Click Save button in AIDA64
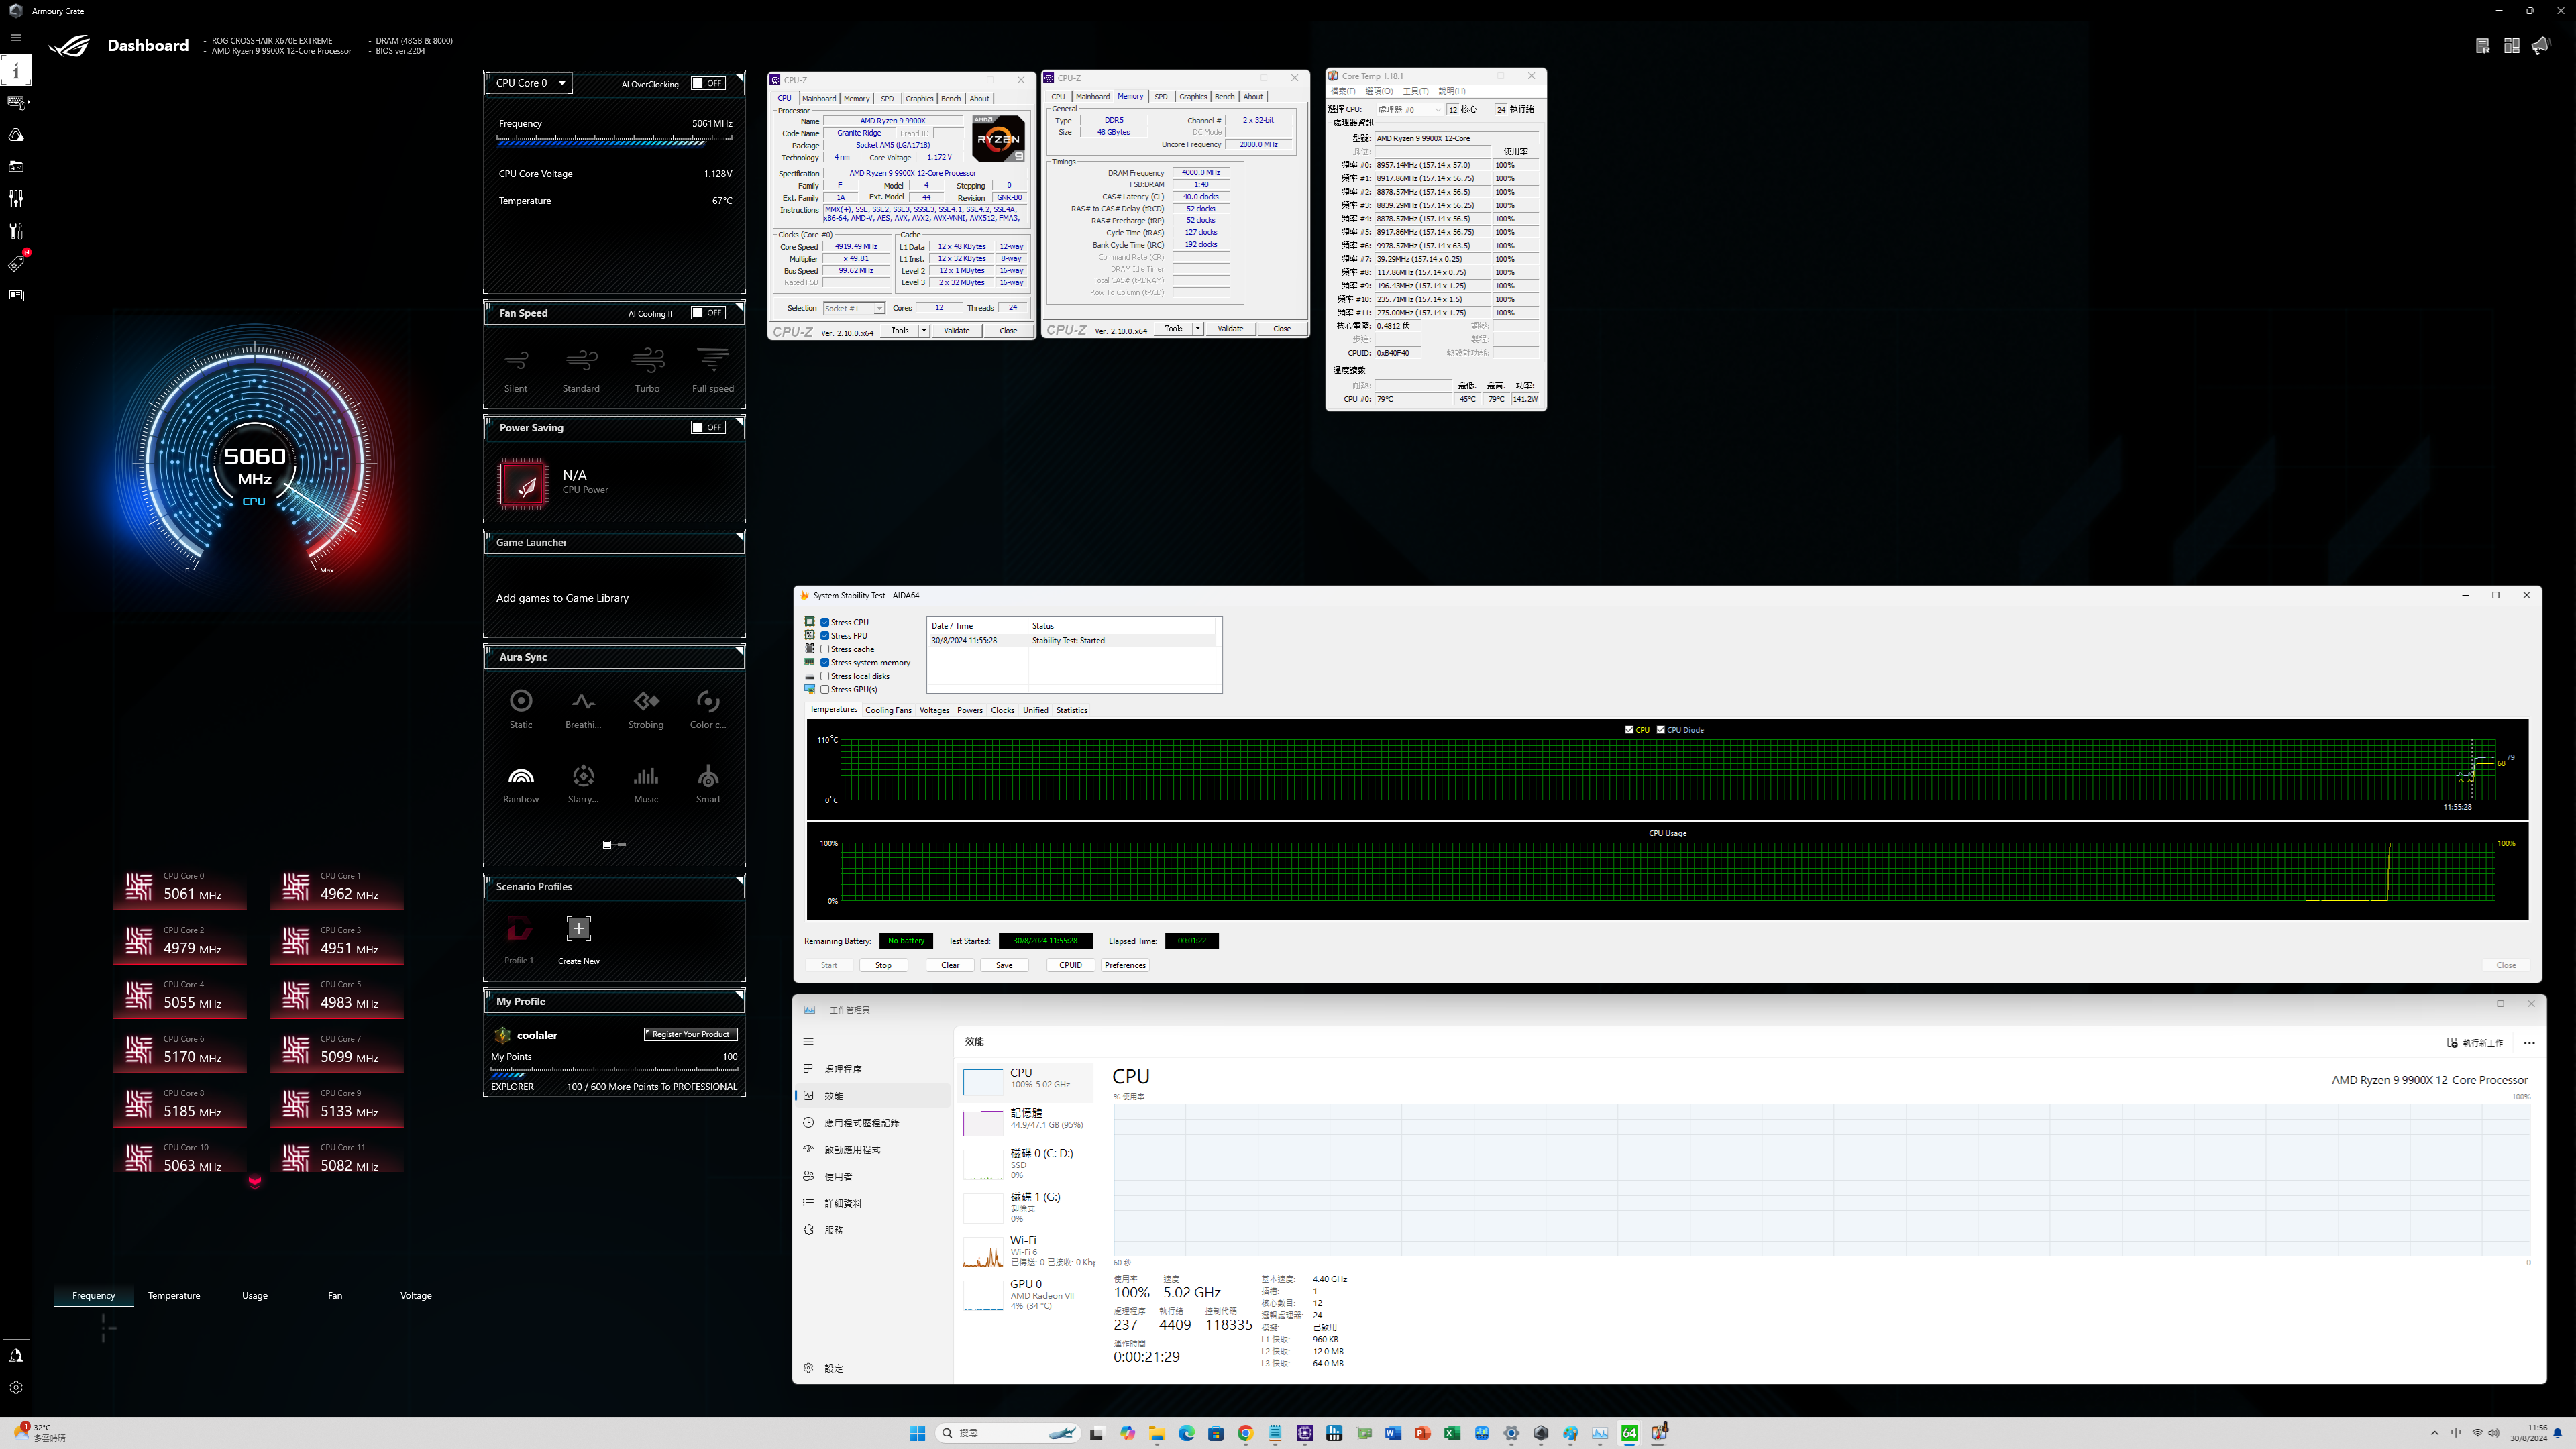2576x1449 pixels. pos(1004,965)
